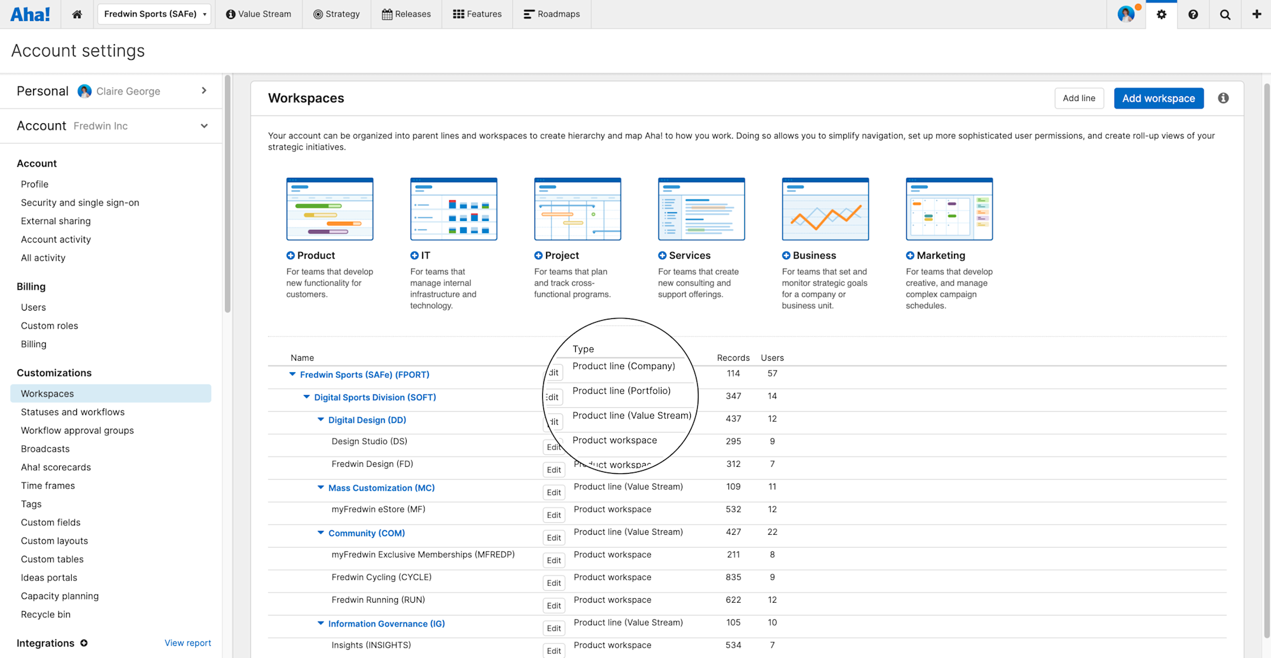1271x658 pixels.
Task: Open the Roadmaps menu
Action: click(x=552, y=14)
